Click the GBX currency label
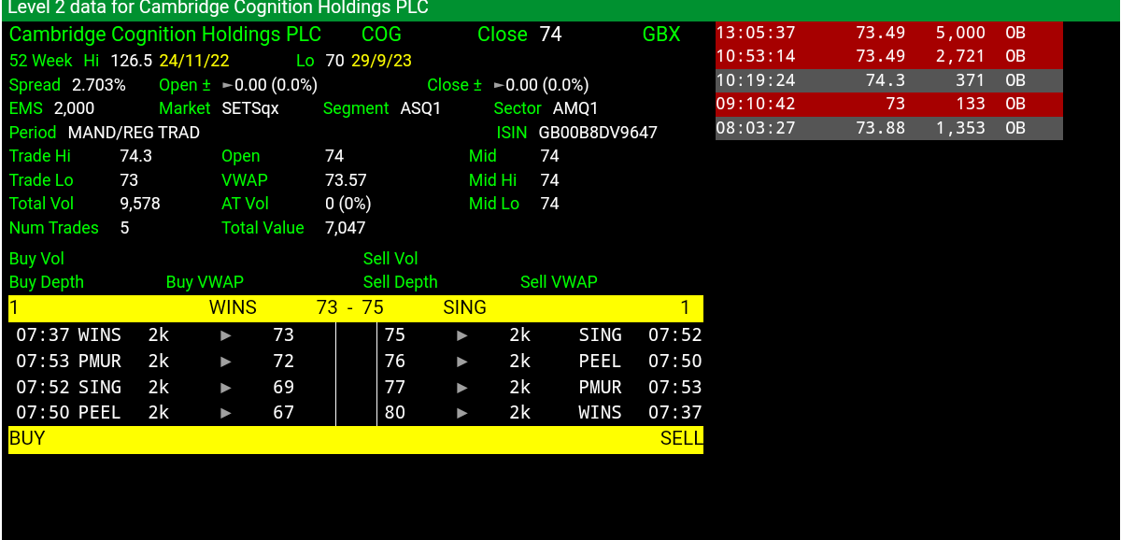1121x540 pixels. point(661,35)
